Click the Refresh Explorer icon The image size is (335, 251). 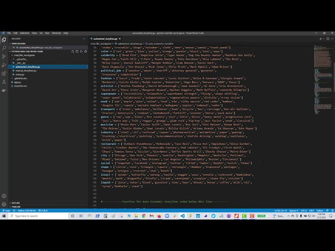[82, 51]
